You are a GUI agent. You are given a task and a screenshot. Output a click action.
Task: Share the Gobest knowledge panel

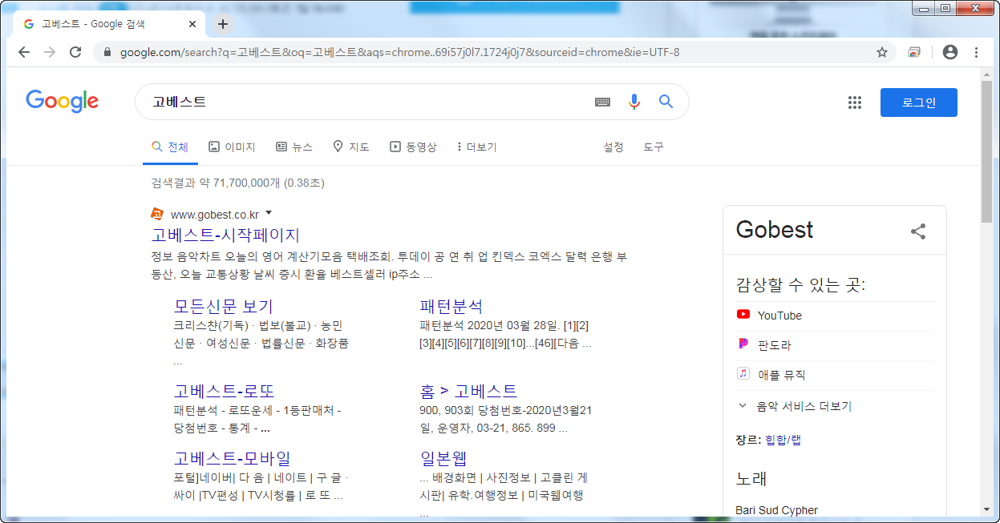point(918,231)
